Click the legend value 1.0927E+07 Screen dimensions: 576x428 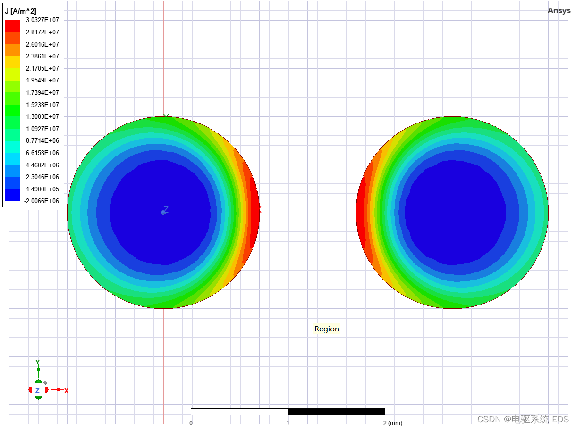click(x=42, y=129)
